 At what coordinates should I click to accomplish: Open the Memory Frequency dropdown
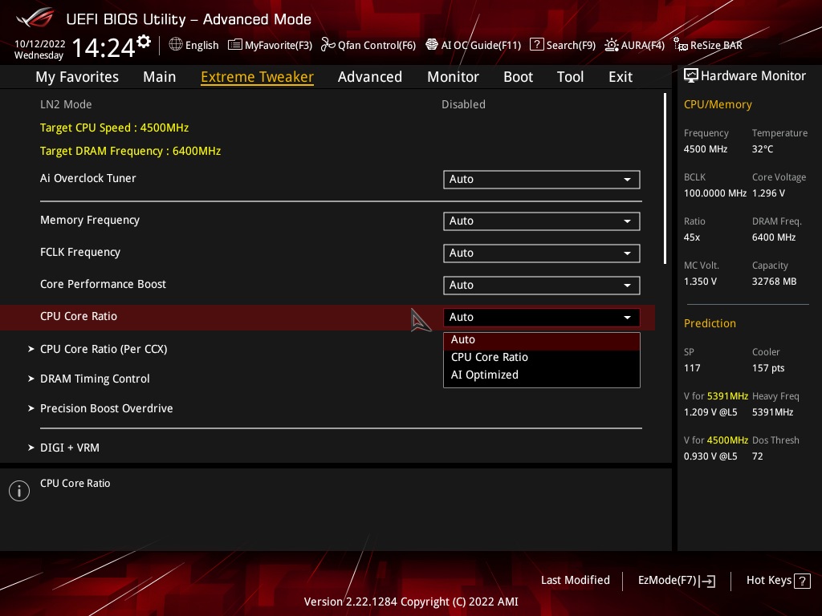542,221
